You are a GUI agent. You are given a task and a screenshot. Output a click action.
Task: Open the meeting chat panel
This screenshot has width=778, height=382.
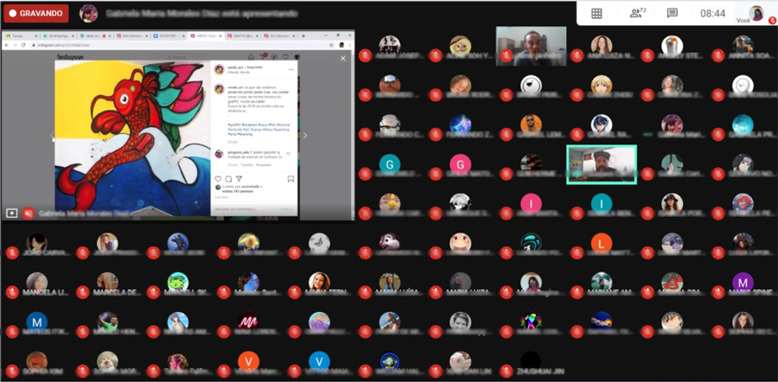point(673,13)
